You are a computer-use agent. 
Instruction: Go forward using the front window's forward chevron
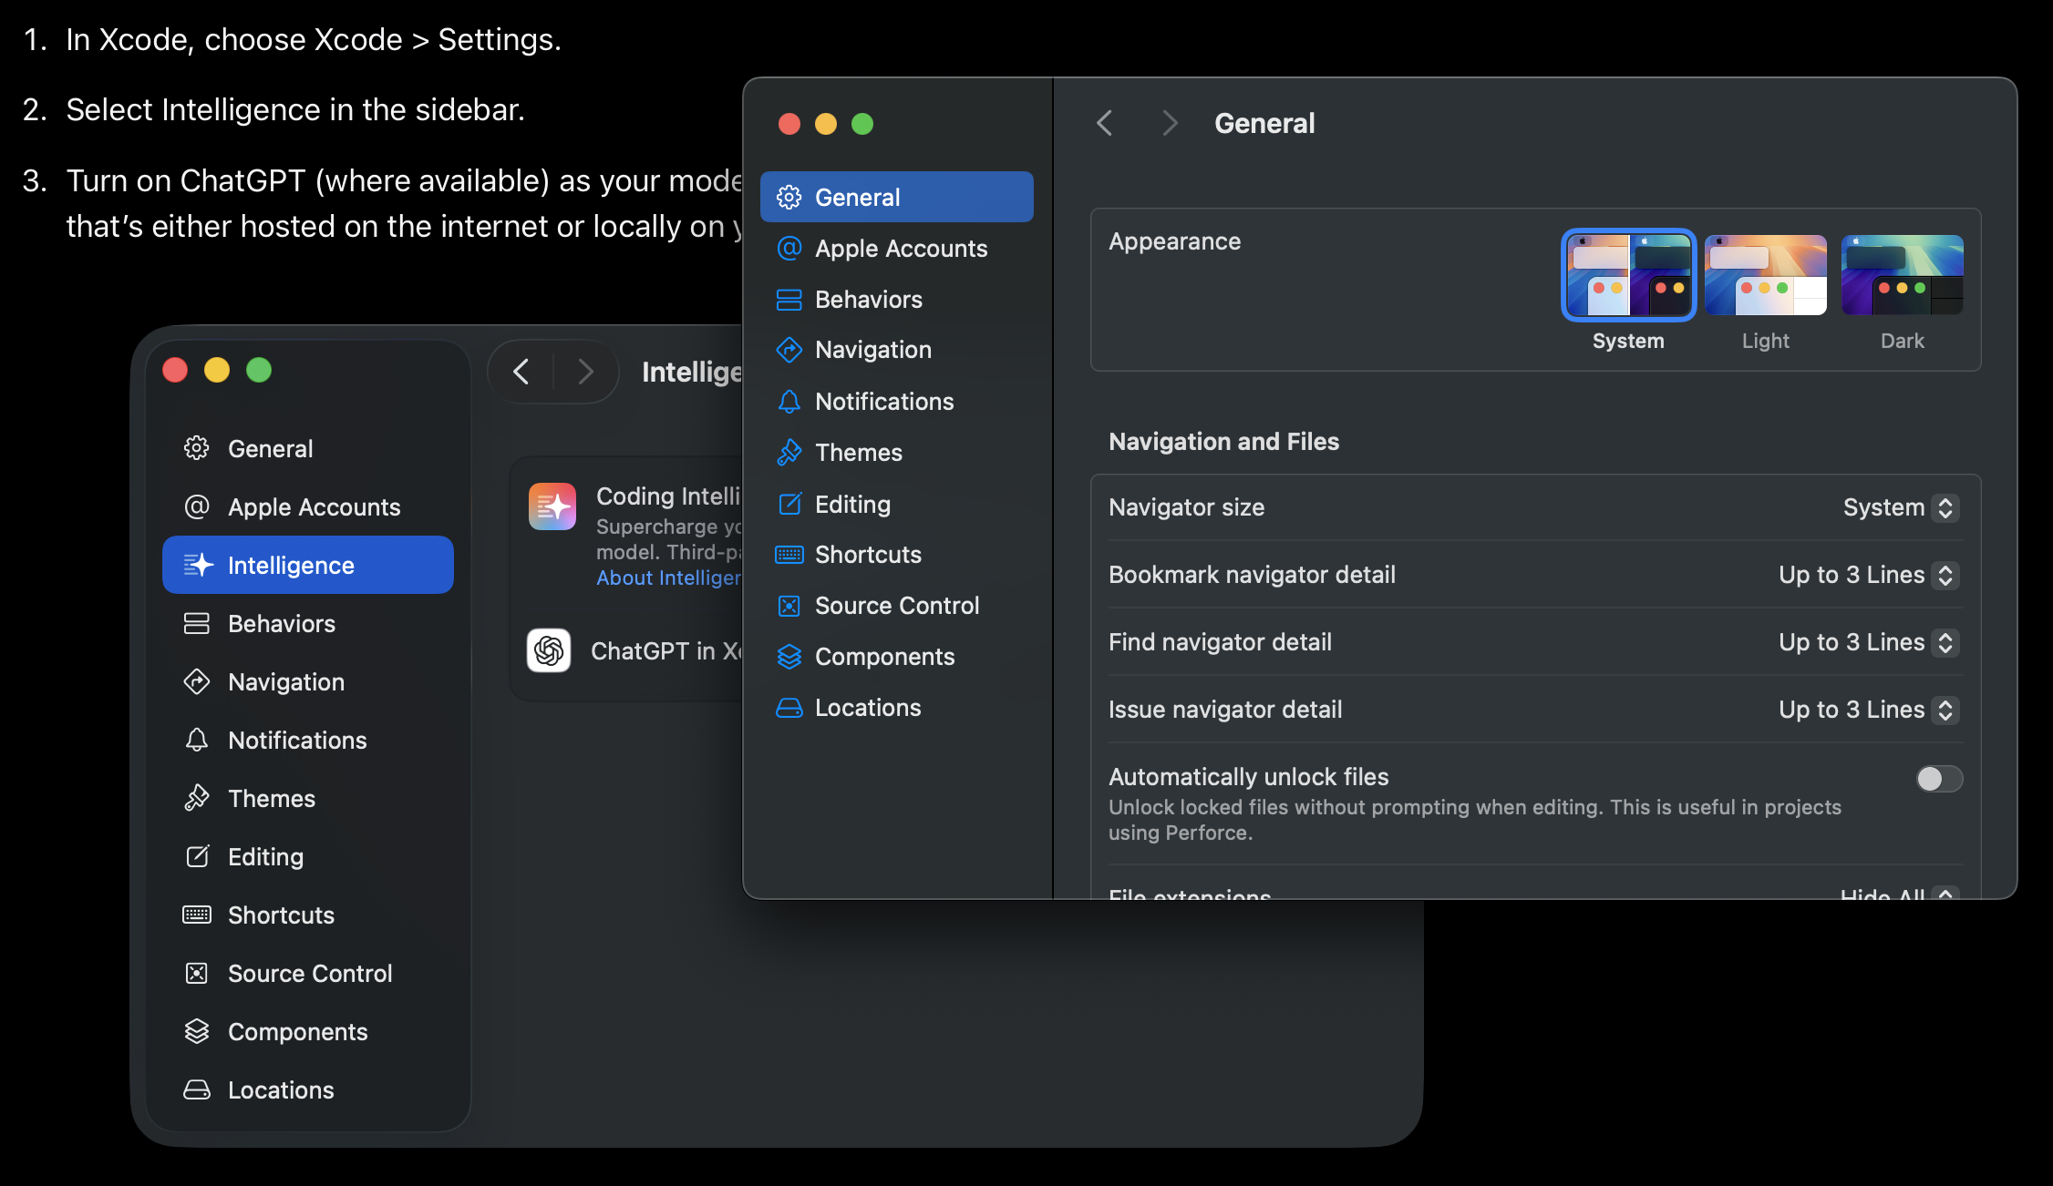tap(1170, 123)
